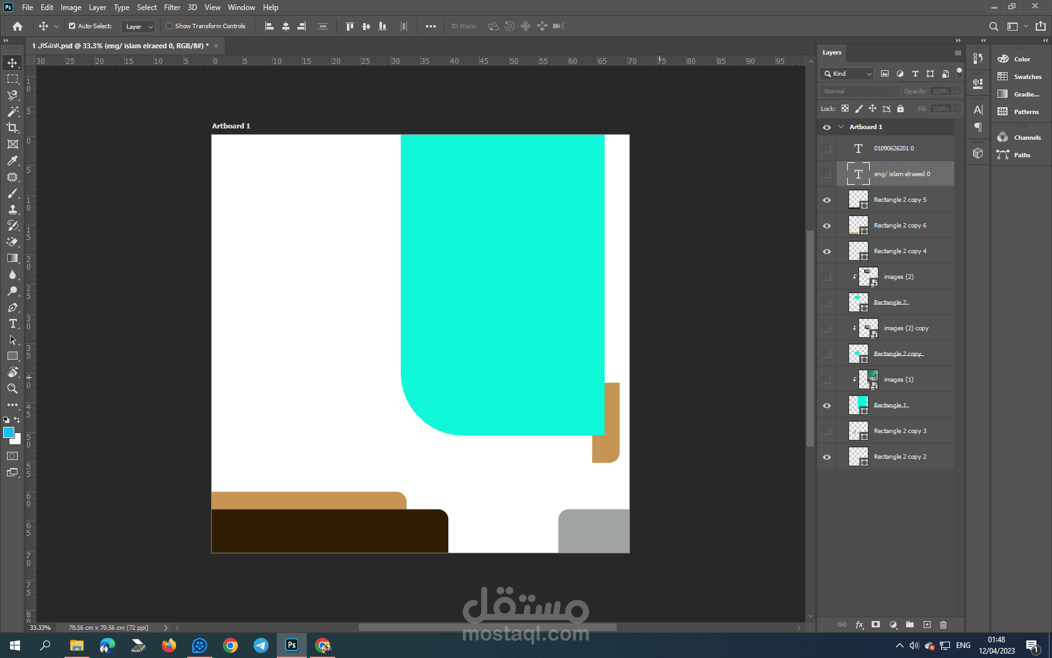Select the Crop tool
Image resolution: width=1052 pixels, height=658 pixels.
13,128
